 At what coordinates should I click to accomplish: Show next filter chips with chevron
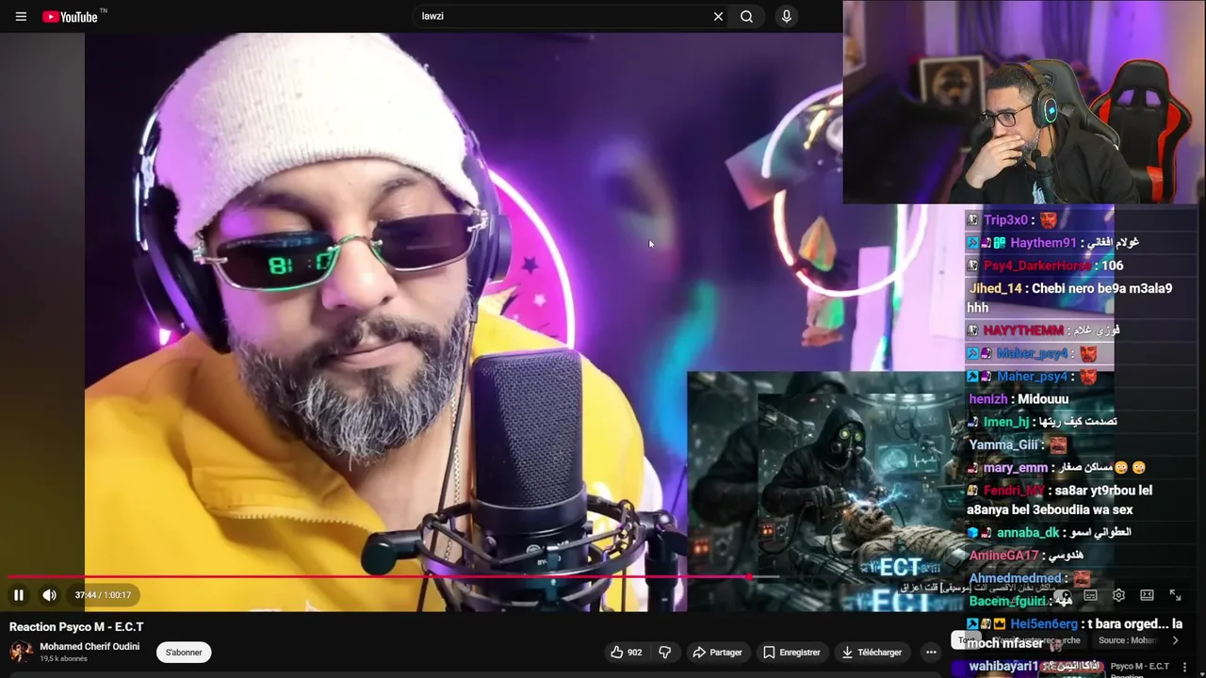pyautogui.click(x=1175, y=640)
